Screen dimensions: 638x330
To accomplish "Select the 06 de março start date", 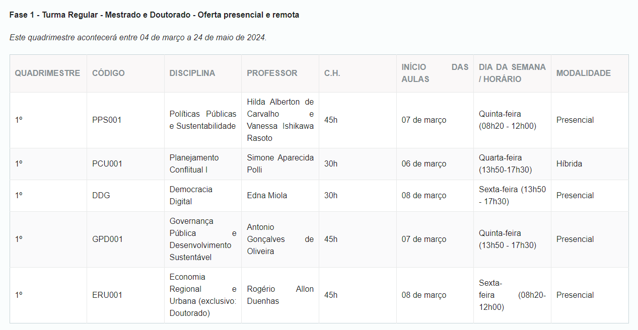I will tap(423, 164).
